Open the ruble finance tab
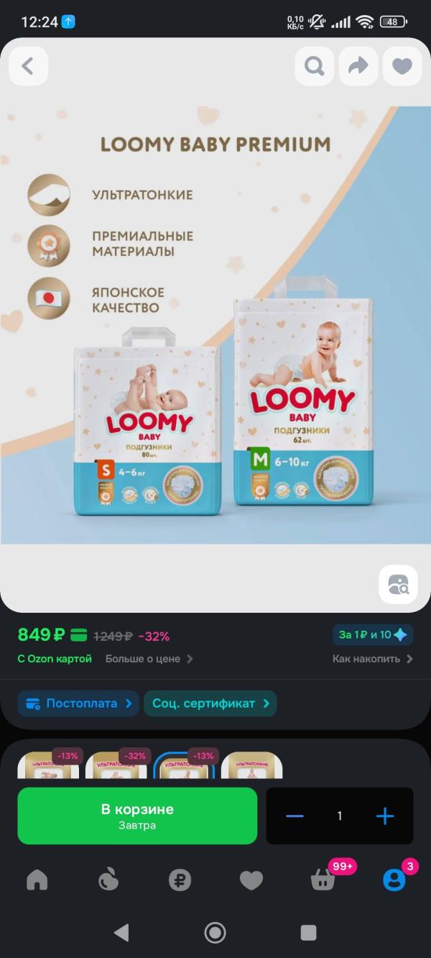Screen dimensions: 431x958 pos(180,880)
